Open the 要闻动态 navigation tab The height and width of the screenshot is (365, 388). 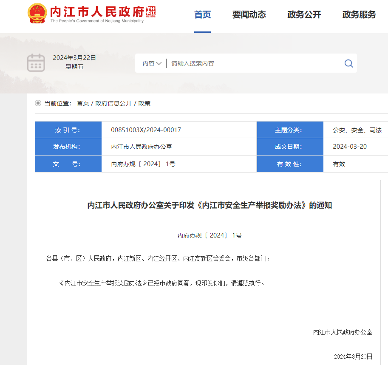click(x=249, y=15)
